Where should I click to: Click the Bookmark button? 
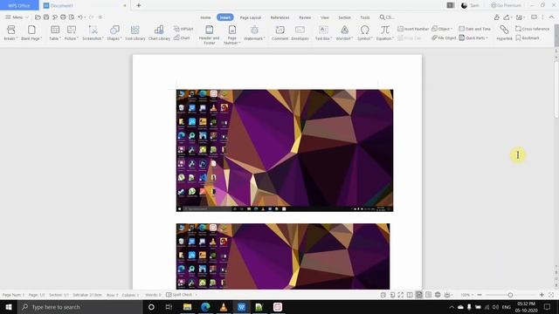coord(528,38)
